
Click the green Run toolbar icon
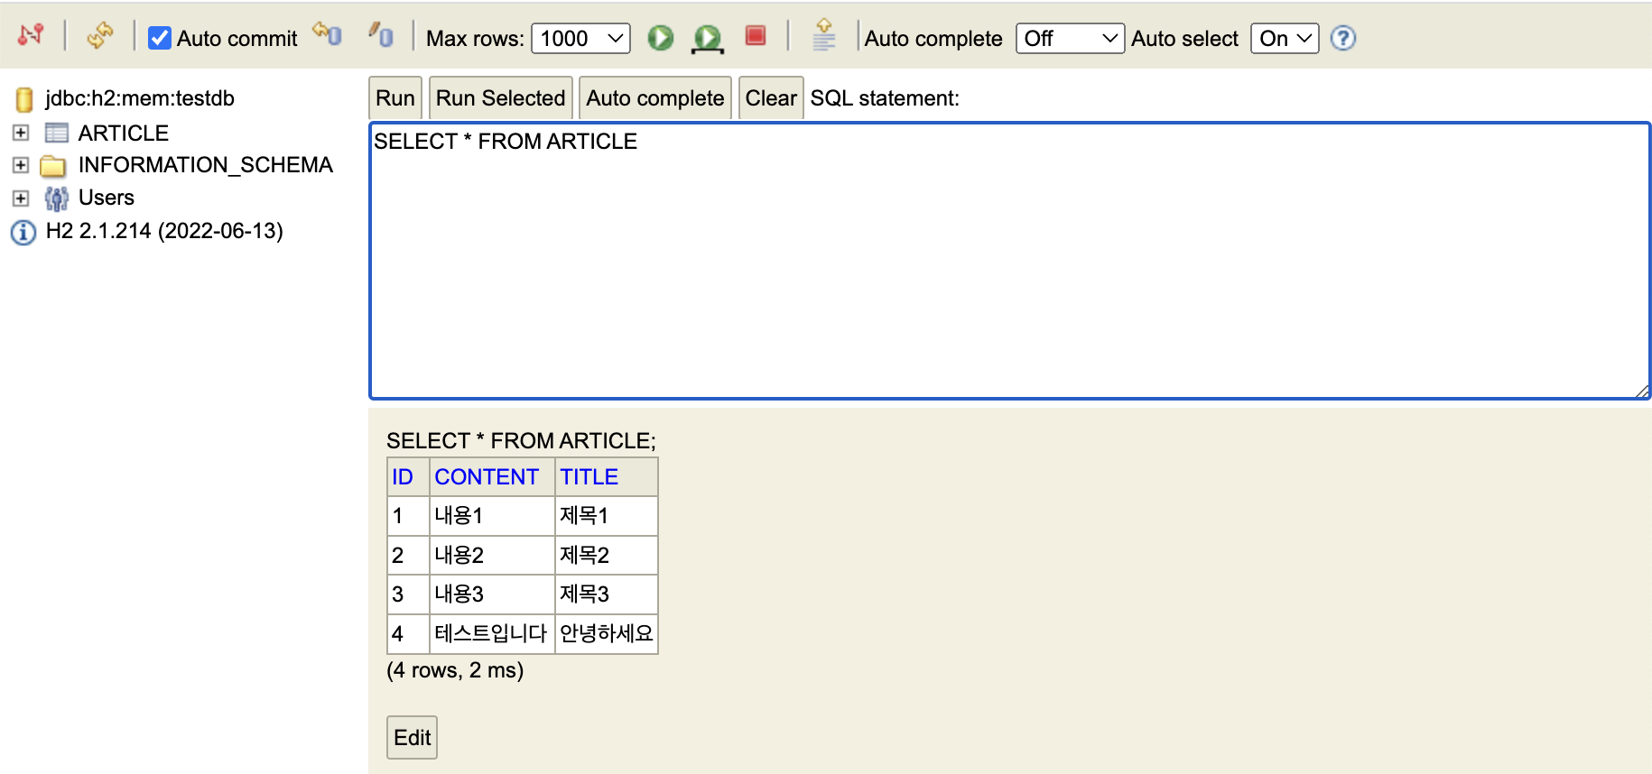(x=661, y=38)
